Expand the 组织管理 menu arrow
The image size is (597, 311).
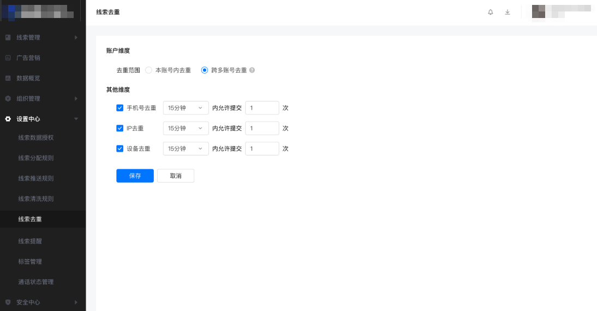[76, 99]
